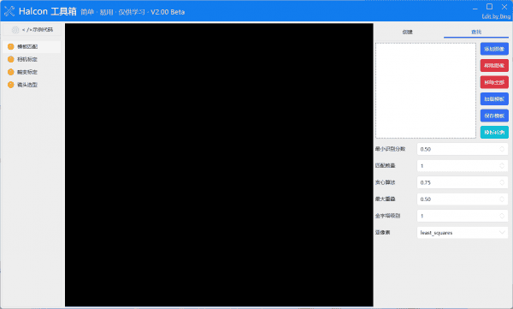Click the red 移除全部 button

coord(494,82)
